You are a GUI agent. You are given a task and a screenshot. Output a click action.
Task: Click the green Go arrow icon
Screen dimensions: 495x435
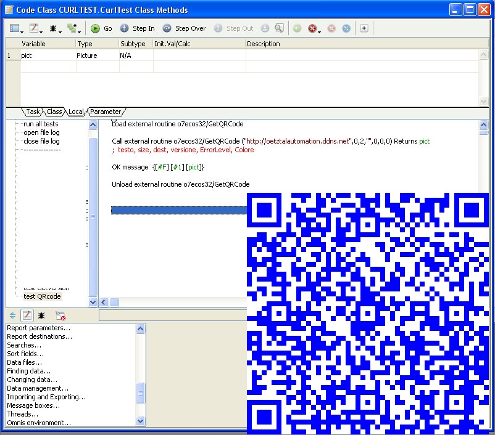[95, 28]
